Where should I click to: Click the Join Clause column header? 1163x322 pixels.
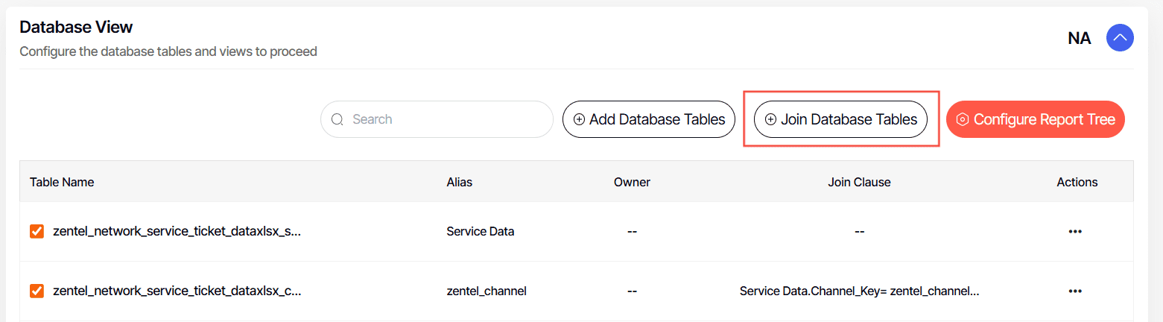click(x=859, y=182)
